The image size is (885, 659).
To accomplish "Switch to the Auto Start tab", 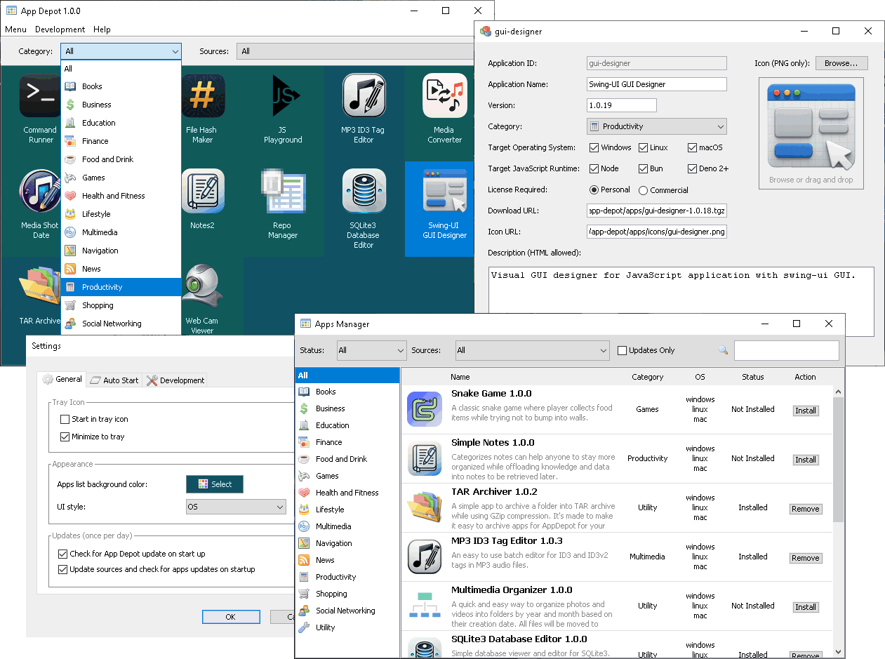I will 114,380.
